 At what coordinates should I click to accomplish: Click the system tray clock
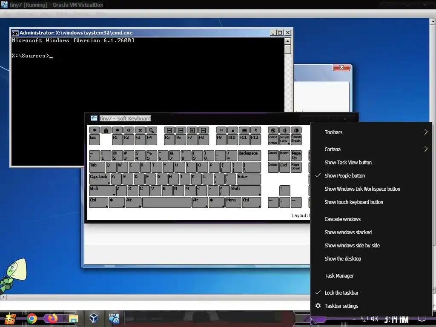396,319
